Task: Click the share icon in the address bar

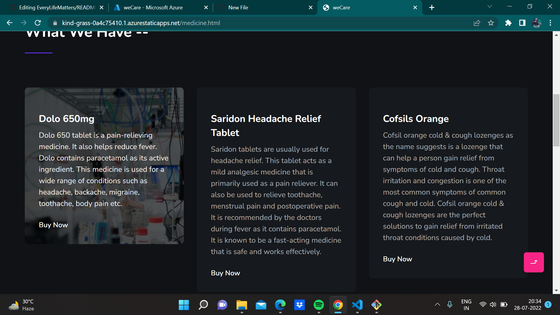Action: coord(477,23)
